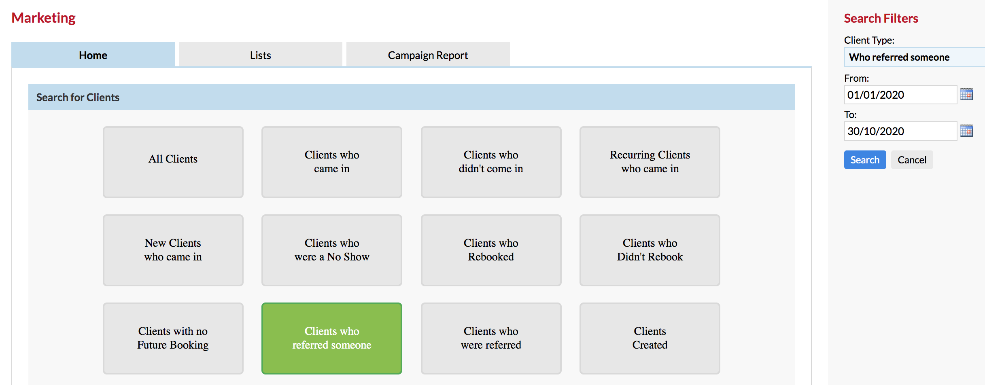
Task: Expand the Client Type dropdown
Action: [x=915, y=57]
